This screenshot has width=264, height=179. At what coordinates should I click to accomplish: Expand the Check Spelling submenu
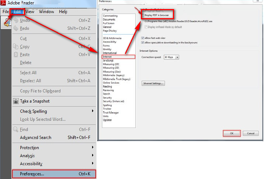click(x=92, y=111)
